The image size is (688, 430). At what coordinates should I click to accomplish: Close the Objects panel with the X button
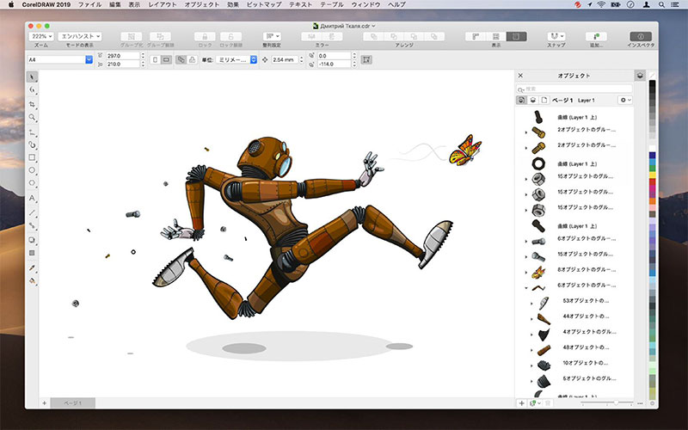pyautogui.click(x=520, y=76)
